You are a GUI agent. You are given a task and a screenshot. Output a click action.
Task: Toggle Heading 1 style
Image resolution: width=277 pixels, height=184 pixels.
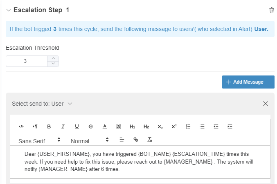(133, 126)
